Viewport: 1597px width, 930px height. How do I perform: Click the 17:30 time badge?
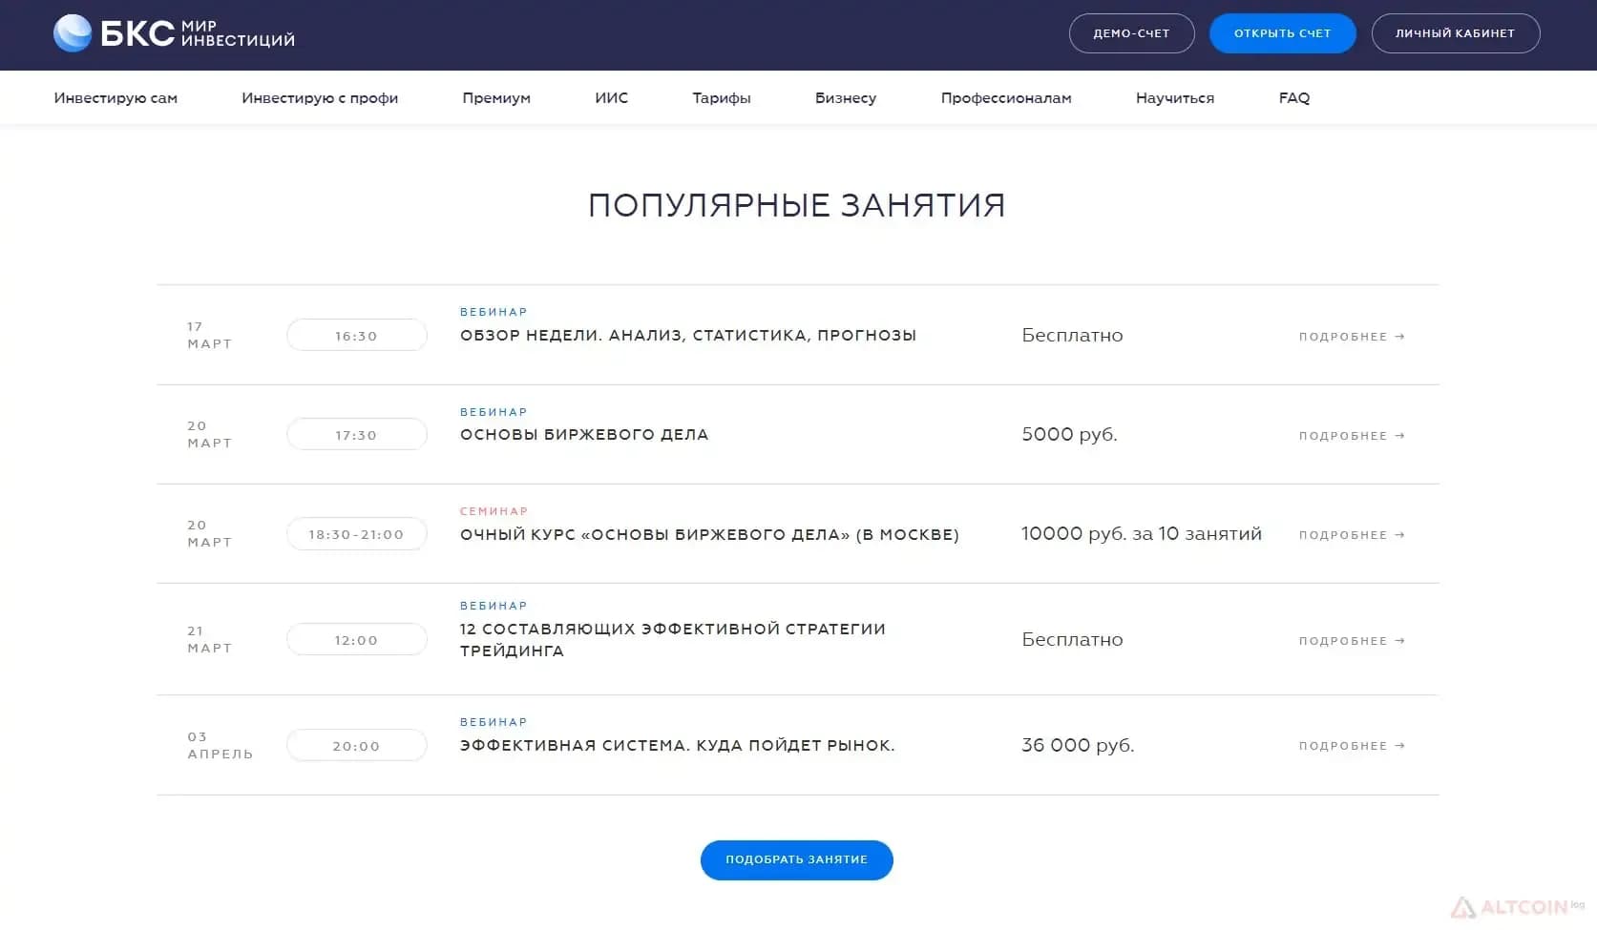[x=356, y=435]
